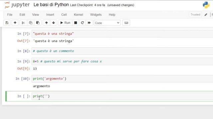Restart the kernel icon
The image size is (213, 119).
pos(83,23)
